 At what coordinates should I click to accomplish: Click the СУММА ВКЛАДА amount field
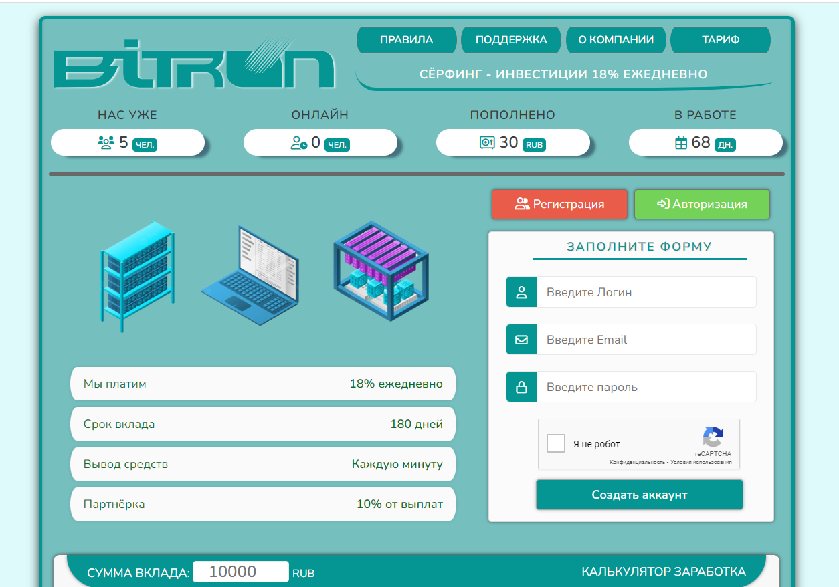pyautogui.click(x=240, y=572)
